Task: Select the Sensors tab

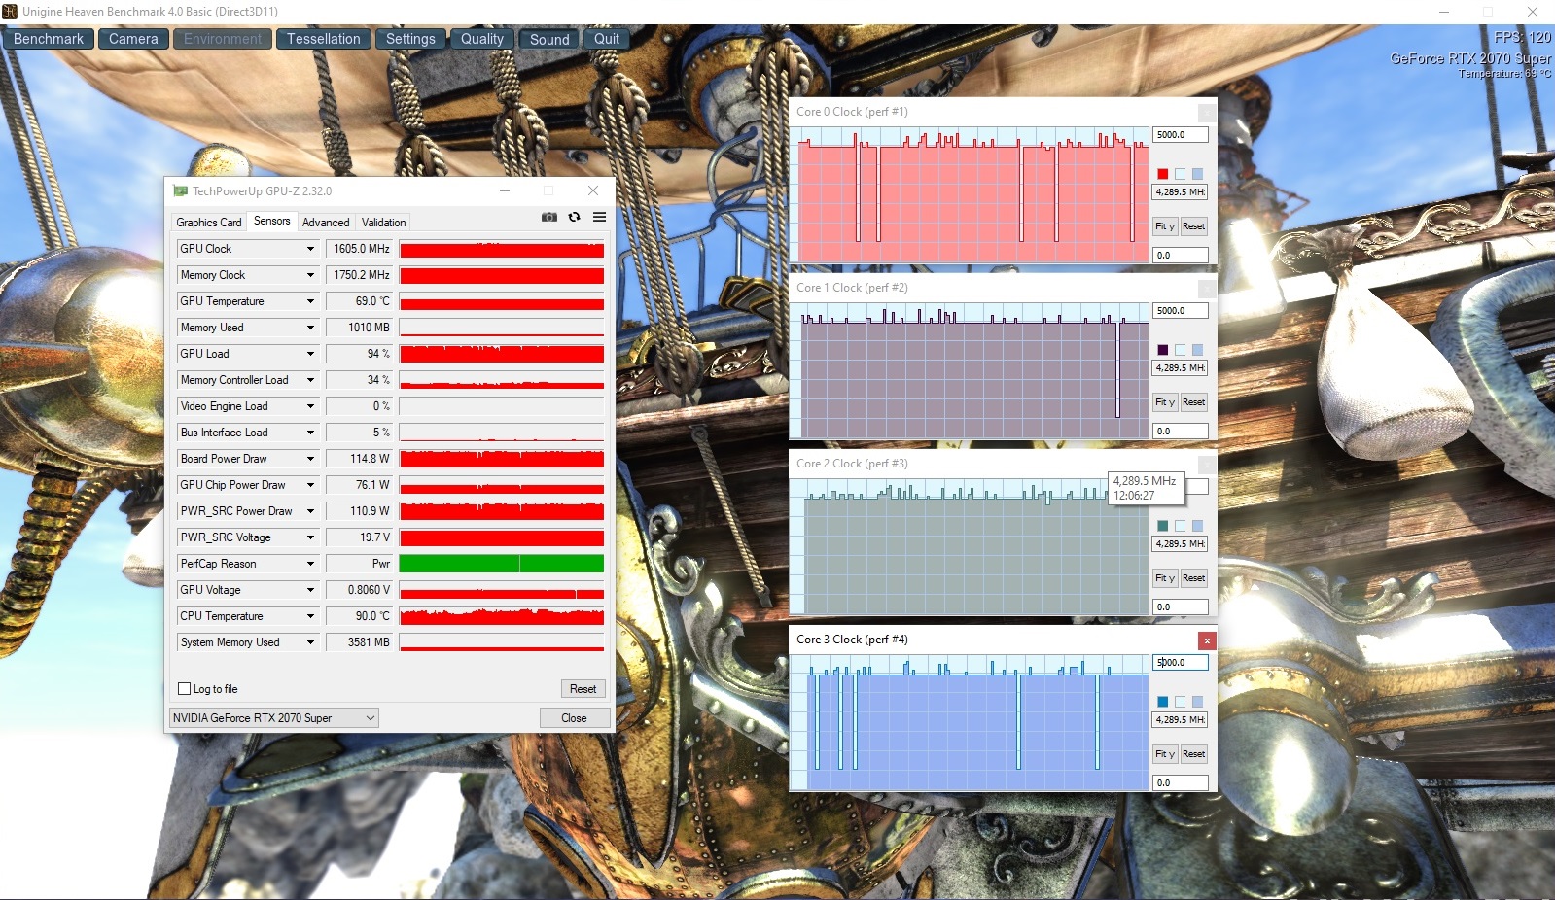Action: click(272, 221)
